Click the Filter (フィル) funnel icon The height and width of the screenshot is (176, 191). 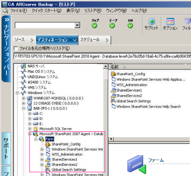point(188,21)
